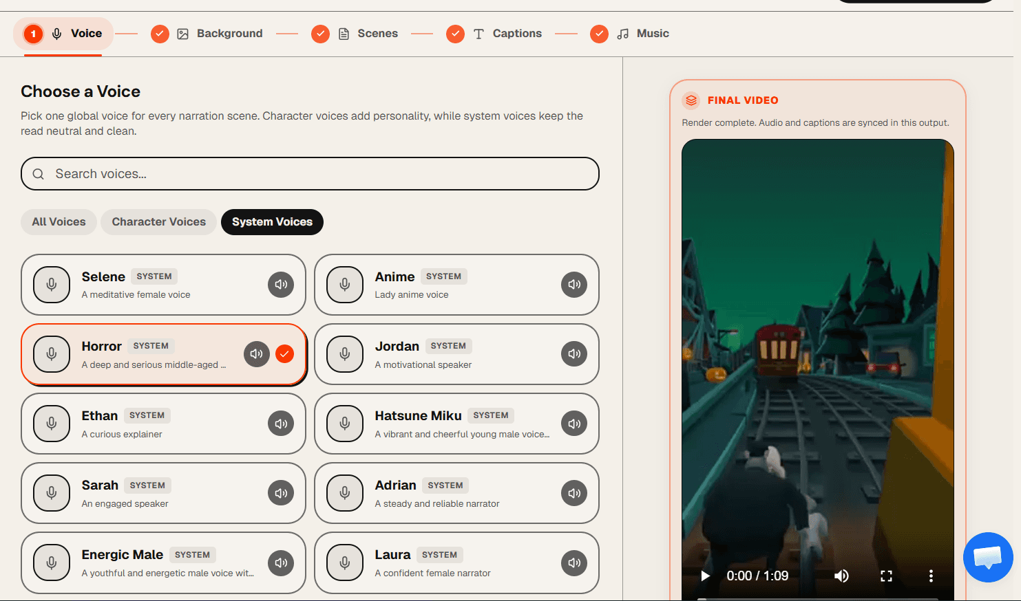Go to the Background step
The height and width of the screenshot is (601, 1021).
coord(229,33)
